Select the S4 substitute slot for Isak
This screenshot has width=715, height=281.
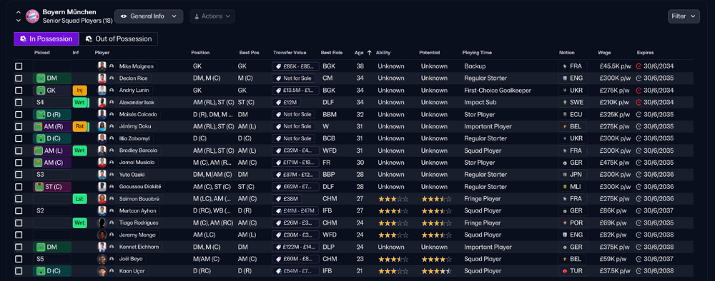tap(51, 102)
